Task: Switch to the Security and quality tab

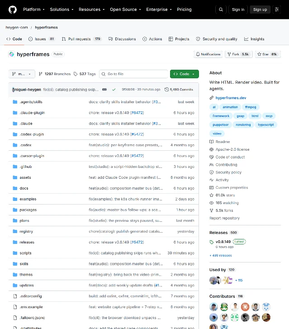Action: click(217, 39)
